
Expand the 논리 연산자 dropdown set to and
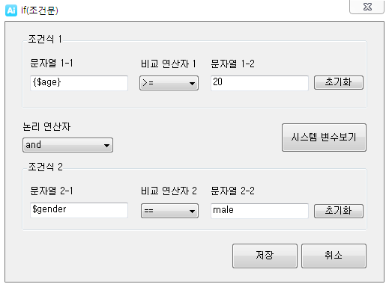[67, 145]
